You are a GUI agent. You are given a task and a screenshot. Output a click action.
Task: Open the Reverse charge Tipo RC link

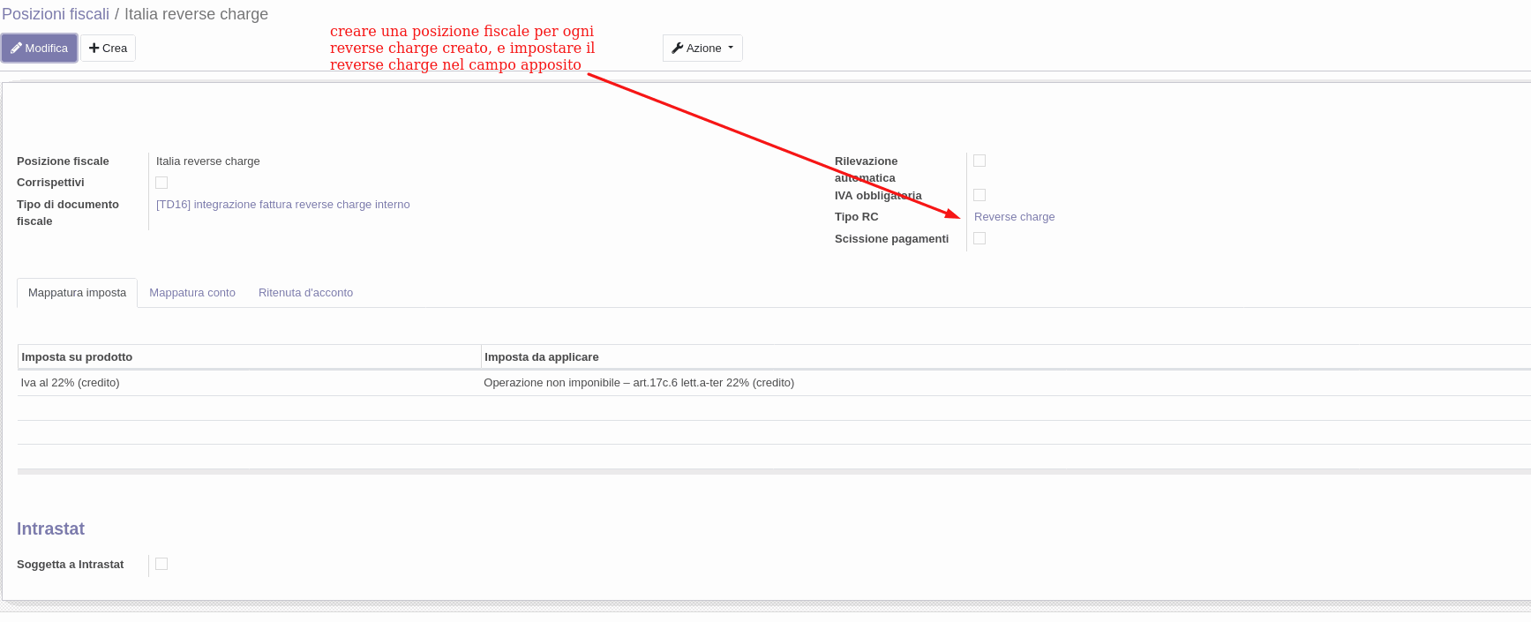[1014, 217]
